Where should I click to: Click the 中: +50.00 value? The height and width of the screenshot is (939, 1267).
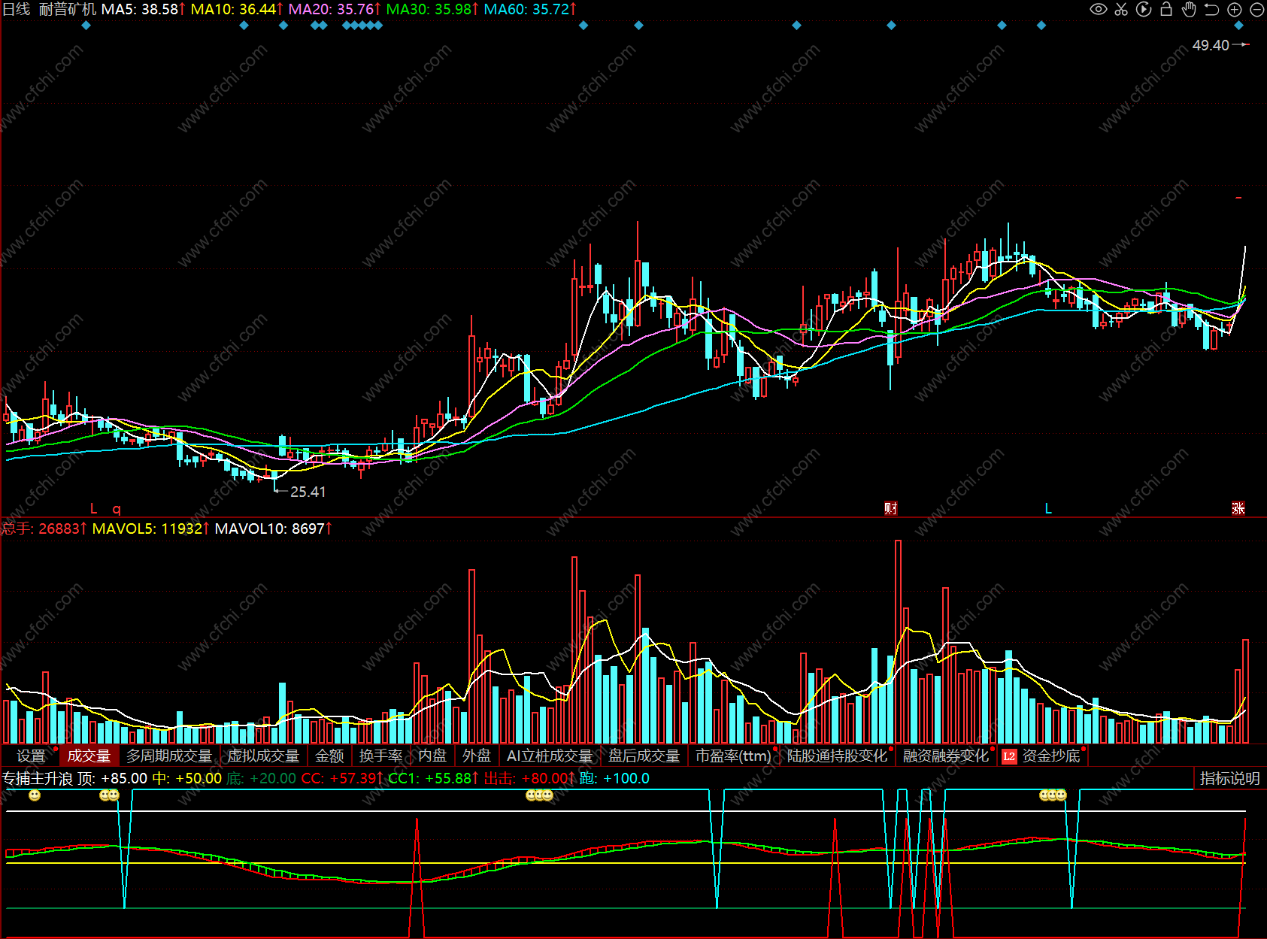click(187, 778)
